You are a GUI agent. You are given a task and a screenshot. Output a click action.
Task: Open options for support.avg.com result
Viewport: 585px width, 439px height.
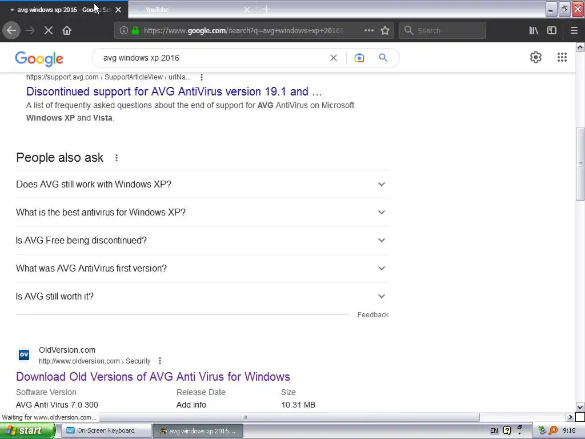click(202, 77)
